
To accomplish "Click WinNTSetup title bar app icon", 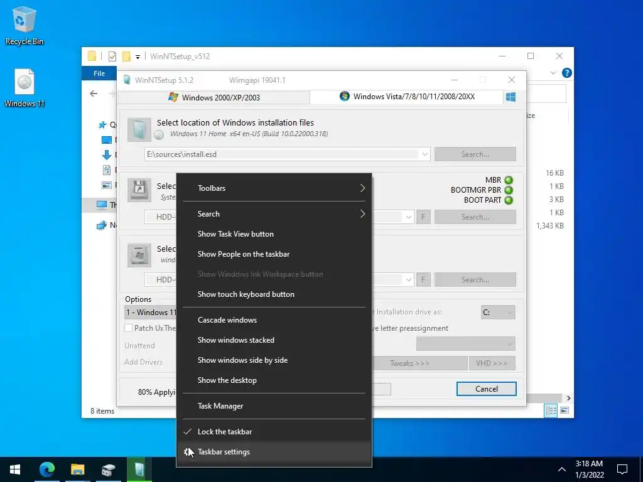I will pos(127,80).
